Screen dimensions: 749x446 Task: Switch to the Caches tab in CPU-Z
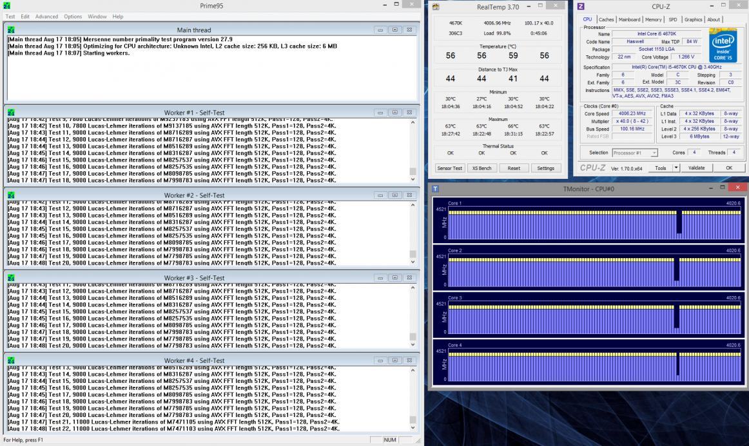[x=606, y=19]
